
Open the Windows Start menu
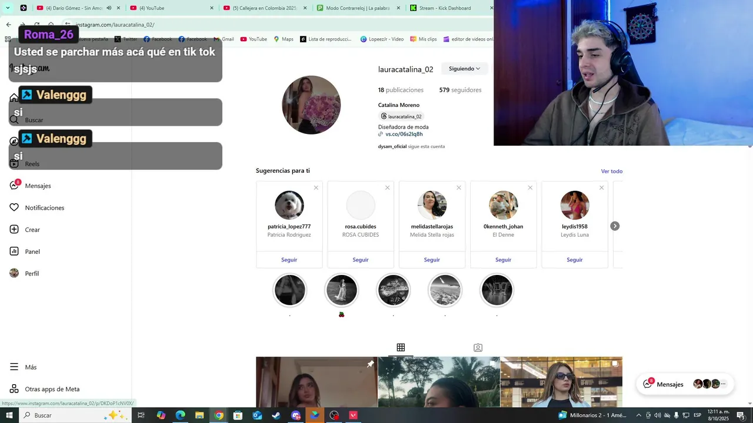[x=9, y=415]
